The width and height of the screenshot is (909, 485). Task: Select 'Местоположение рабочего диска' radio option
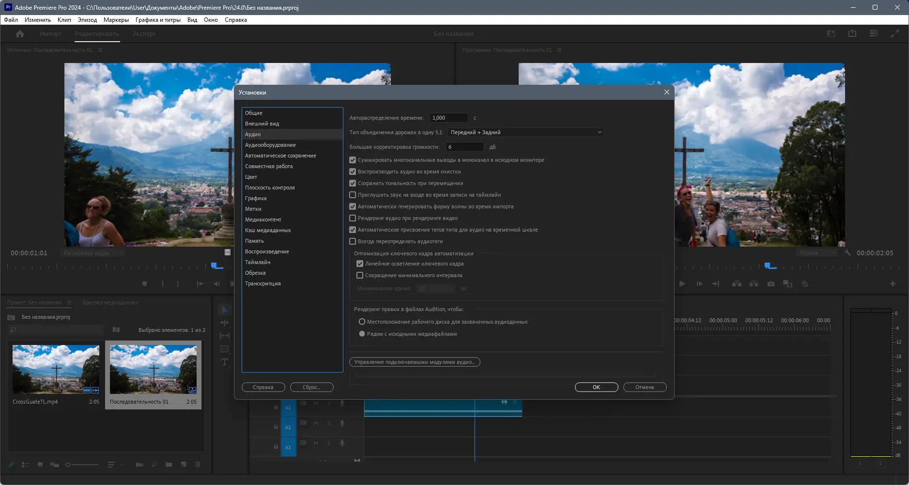[362, 322]
